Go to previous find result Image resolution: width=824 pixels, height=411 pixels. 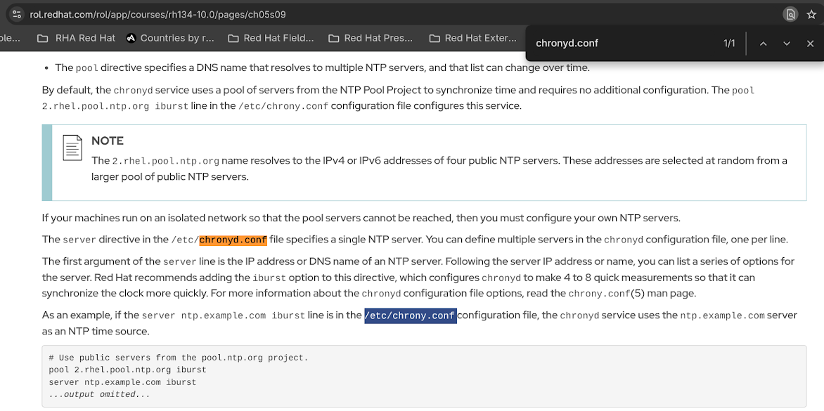pos(763,44)
